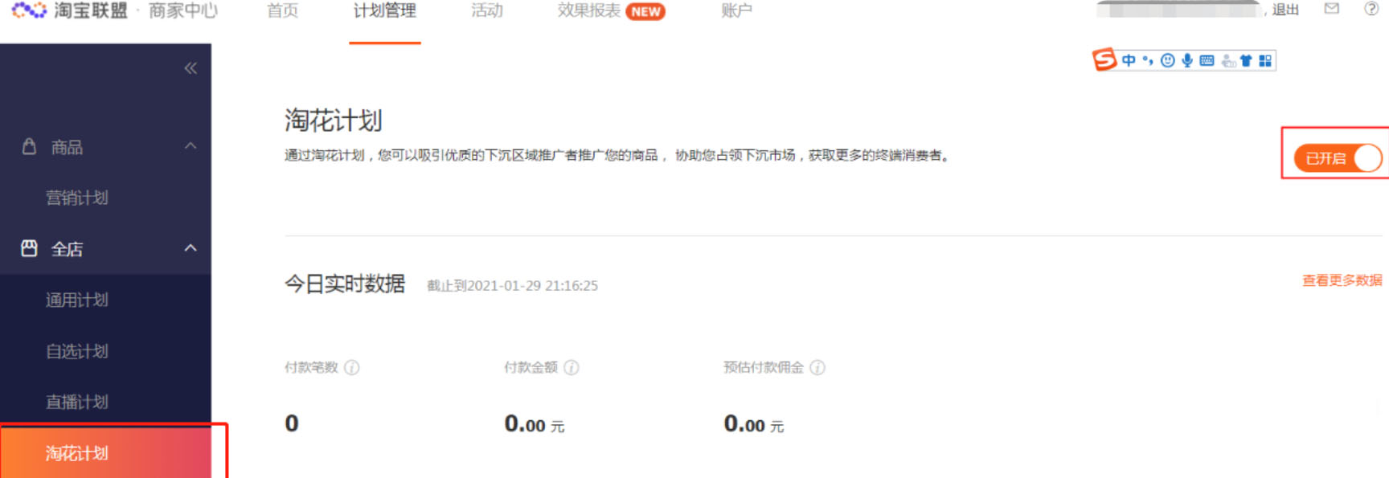1389x478 pixels.
Task: Show info for 预估付款佣金
Action: tap(817, 367)
